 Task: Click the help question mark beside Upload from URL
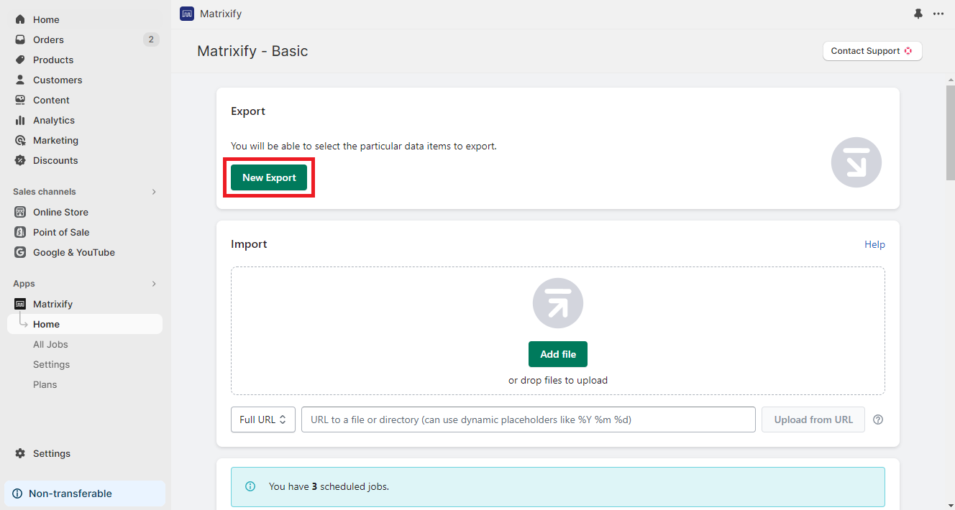(x=878, y=420)
